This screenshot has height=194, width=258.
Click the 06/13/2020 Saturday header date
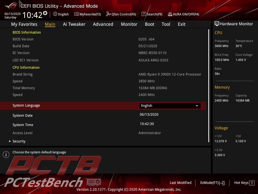pyautogui.click(x=13, y=15)
